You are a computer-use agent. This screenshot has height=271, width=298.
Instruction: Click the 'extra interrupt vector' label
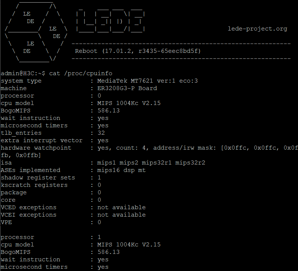pyautogui.click(x=42, y=140)
